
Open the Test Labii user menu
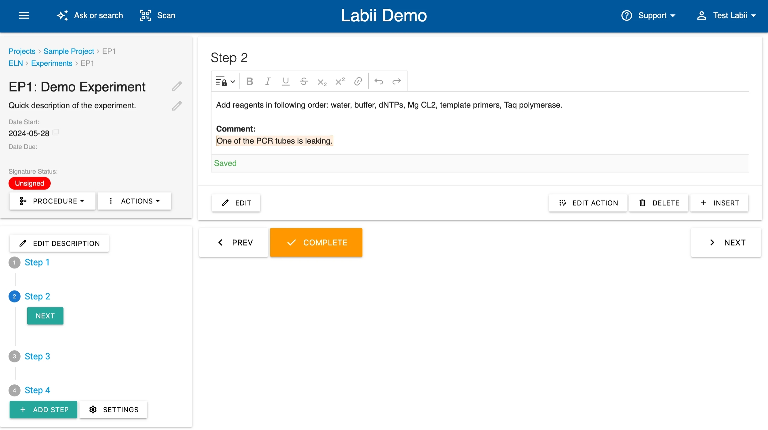point(727,16)
